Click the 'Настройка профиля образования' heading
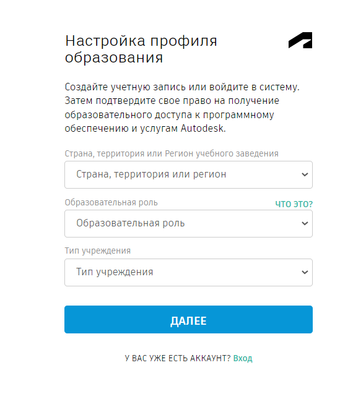353x407 pixels. click(141, 49)
